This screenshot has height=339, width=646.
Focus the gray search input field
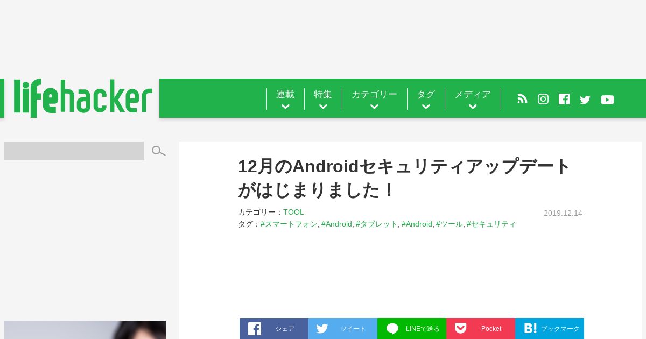tap(74, 151)
